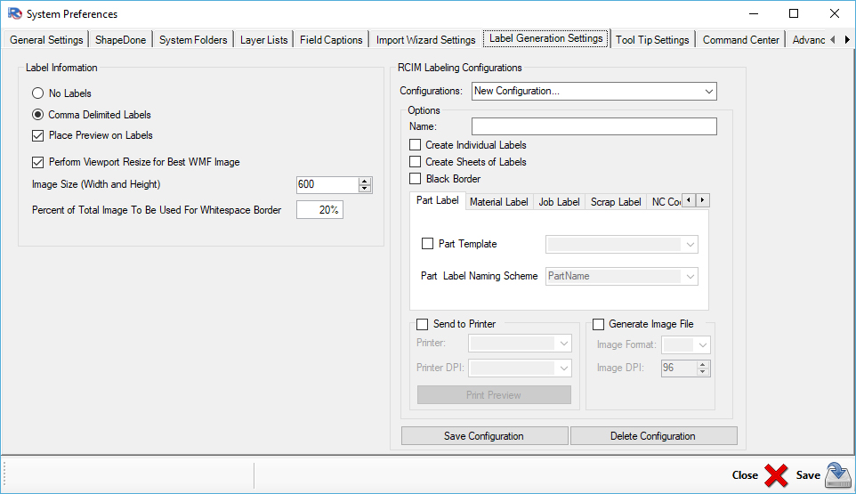Uncheck Place Preview on Labels

point(37,135)
